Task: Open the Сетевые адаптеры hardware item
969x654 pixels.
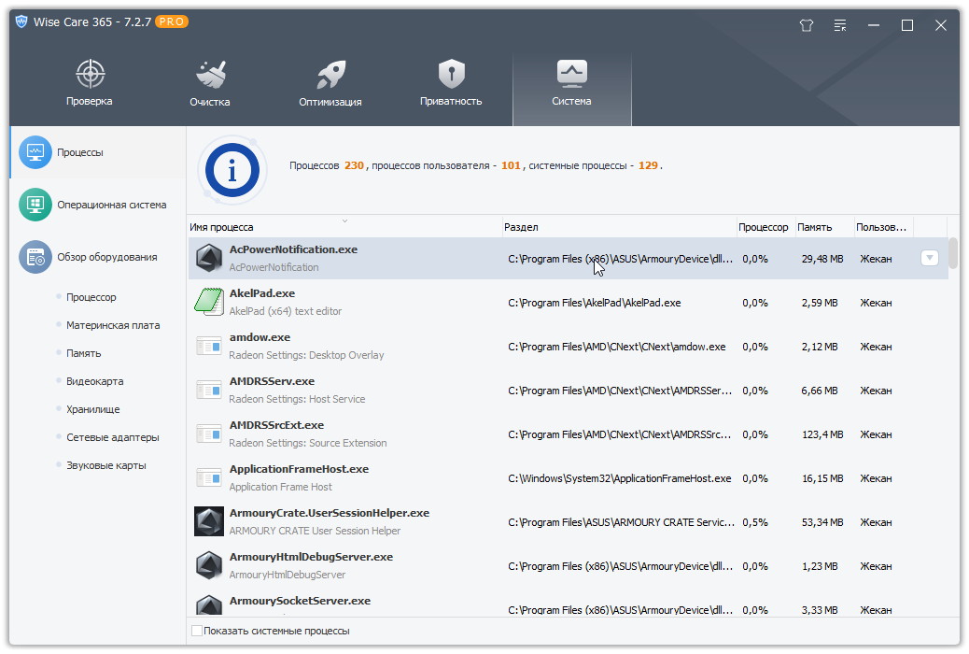Action: [112, 437]
